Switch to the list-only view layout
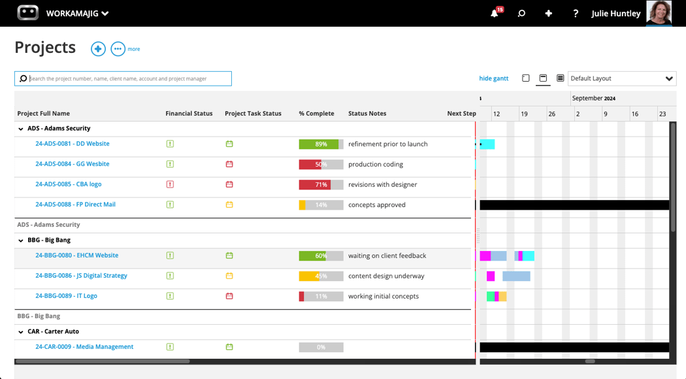686x379 pixels. pos(560,77)
